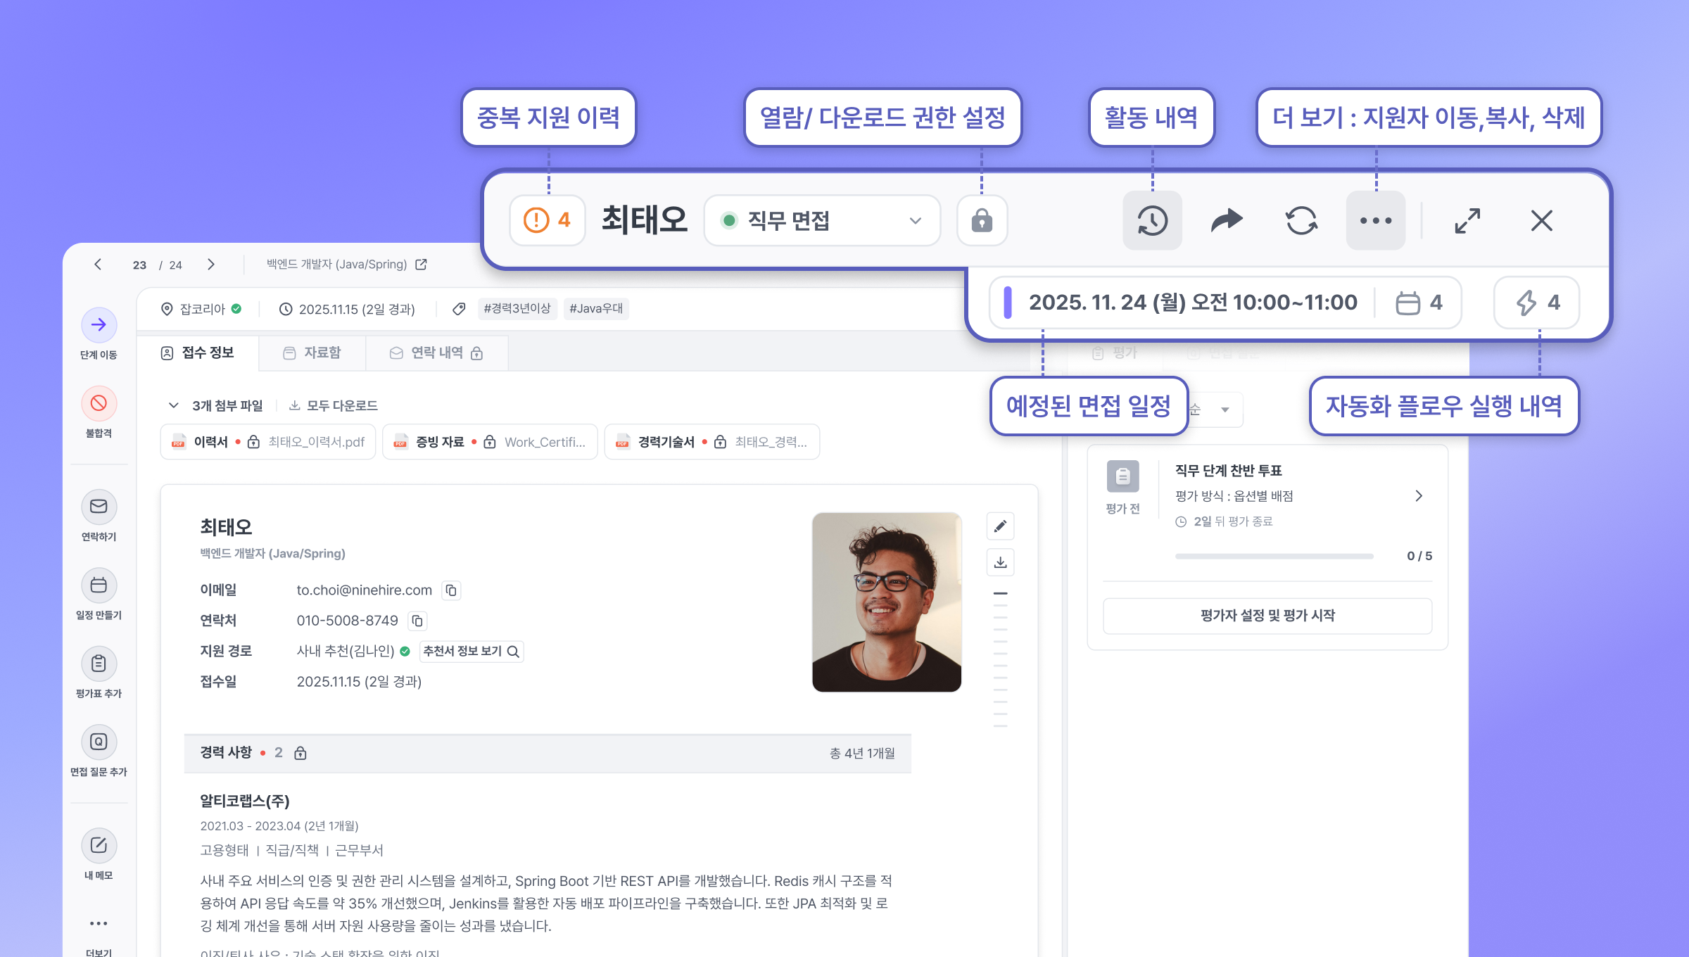Open the 연락하기 mail icon
The image size is (1689, 957).
99,507
